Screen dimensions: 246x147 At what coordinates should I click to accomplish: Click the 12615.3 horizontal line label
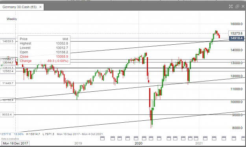pos(8,68)
